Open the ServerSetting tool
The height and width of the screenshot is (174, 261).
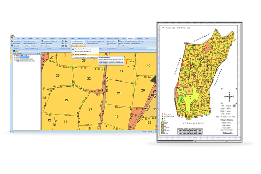click(16, 41)
